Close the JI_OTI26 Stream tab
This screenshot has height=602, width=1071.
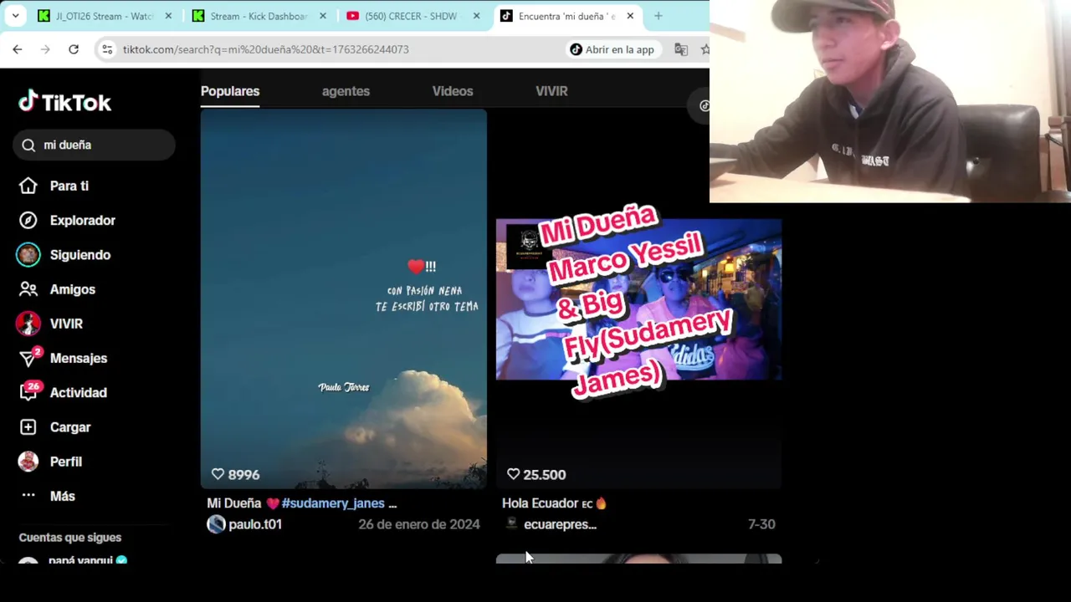[168, 16]
